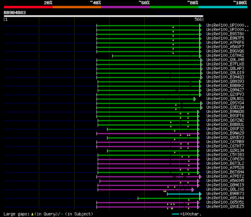Select the white BB904883 query sequence bar
The image size is (251, 217).
104,16
